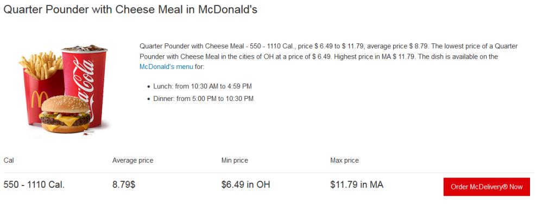Click the Dinner hours bullet item
536x217 pixels.
tap(204, 99)
